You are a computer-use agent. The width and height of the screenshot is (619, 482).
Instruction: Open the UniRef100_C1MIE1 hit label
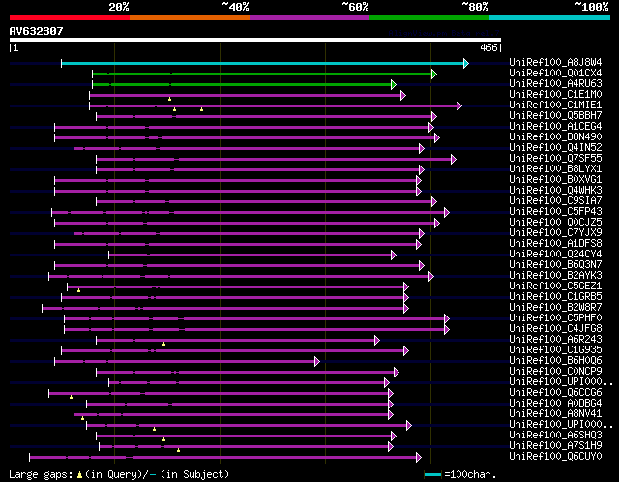pos(555,105)
